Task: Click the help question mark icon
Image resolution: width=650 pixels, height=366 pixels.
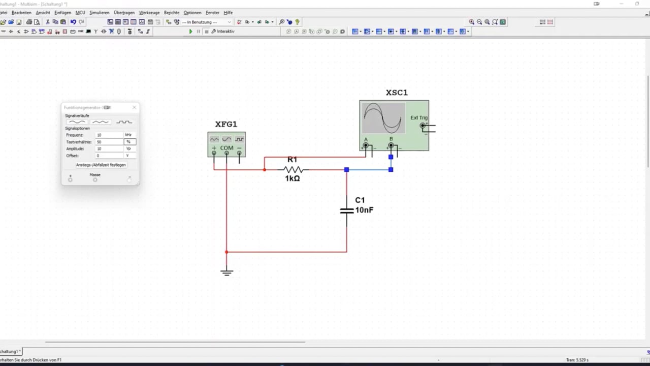Action: pyautogui.click(x=298, y=22)
